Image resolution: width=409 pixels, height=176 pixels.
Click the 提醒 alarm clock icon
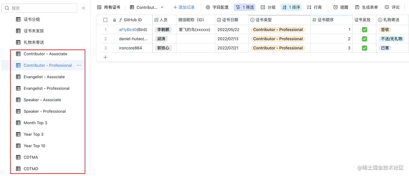point(335,7)
